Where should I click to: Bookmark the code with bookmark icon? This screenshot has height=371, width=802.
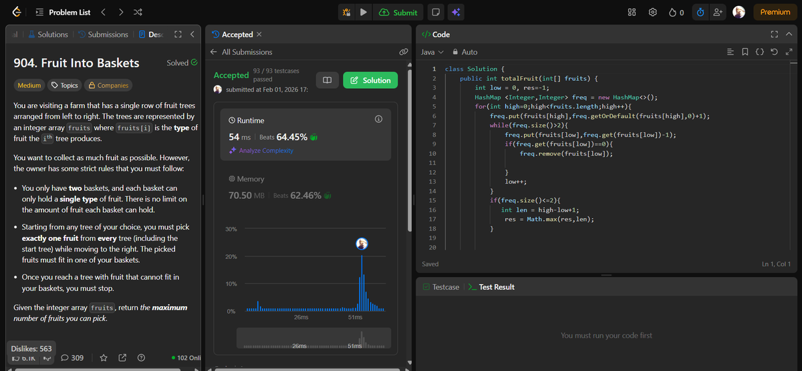[745, 51]
